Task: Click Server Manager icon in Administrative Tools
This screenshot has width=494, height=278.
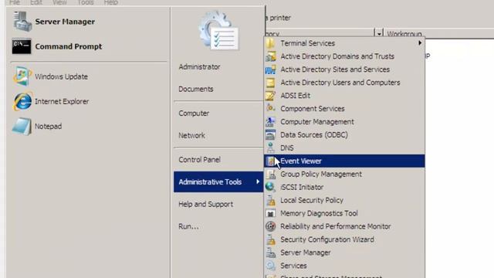Action: tap(270, 253)
